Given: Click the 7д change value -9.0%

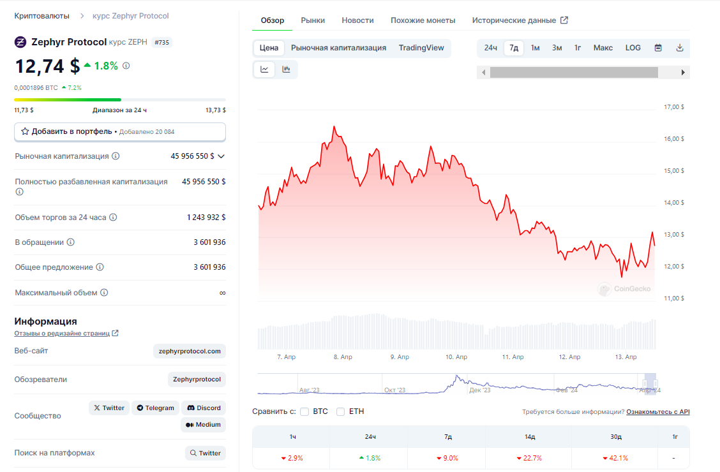Looking at the screenshot, I should click(x=447, y=458).
